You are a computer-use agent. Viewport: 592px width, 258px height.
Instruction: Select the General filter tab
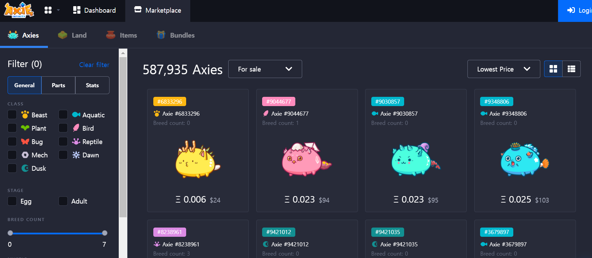25,85
